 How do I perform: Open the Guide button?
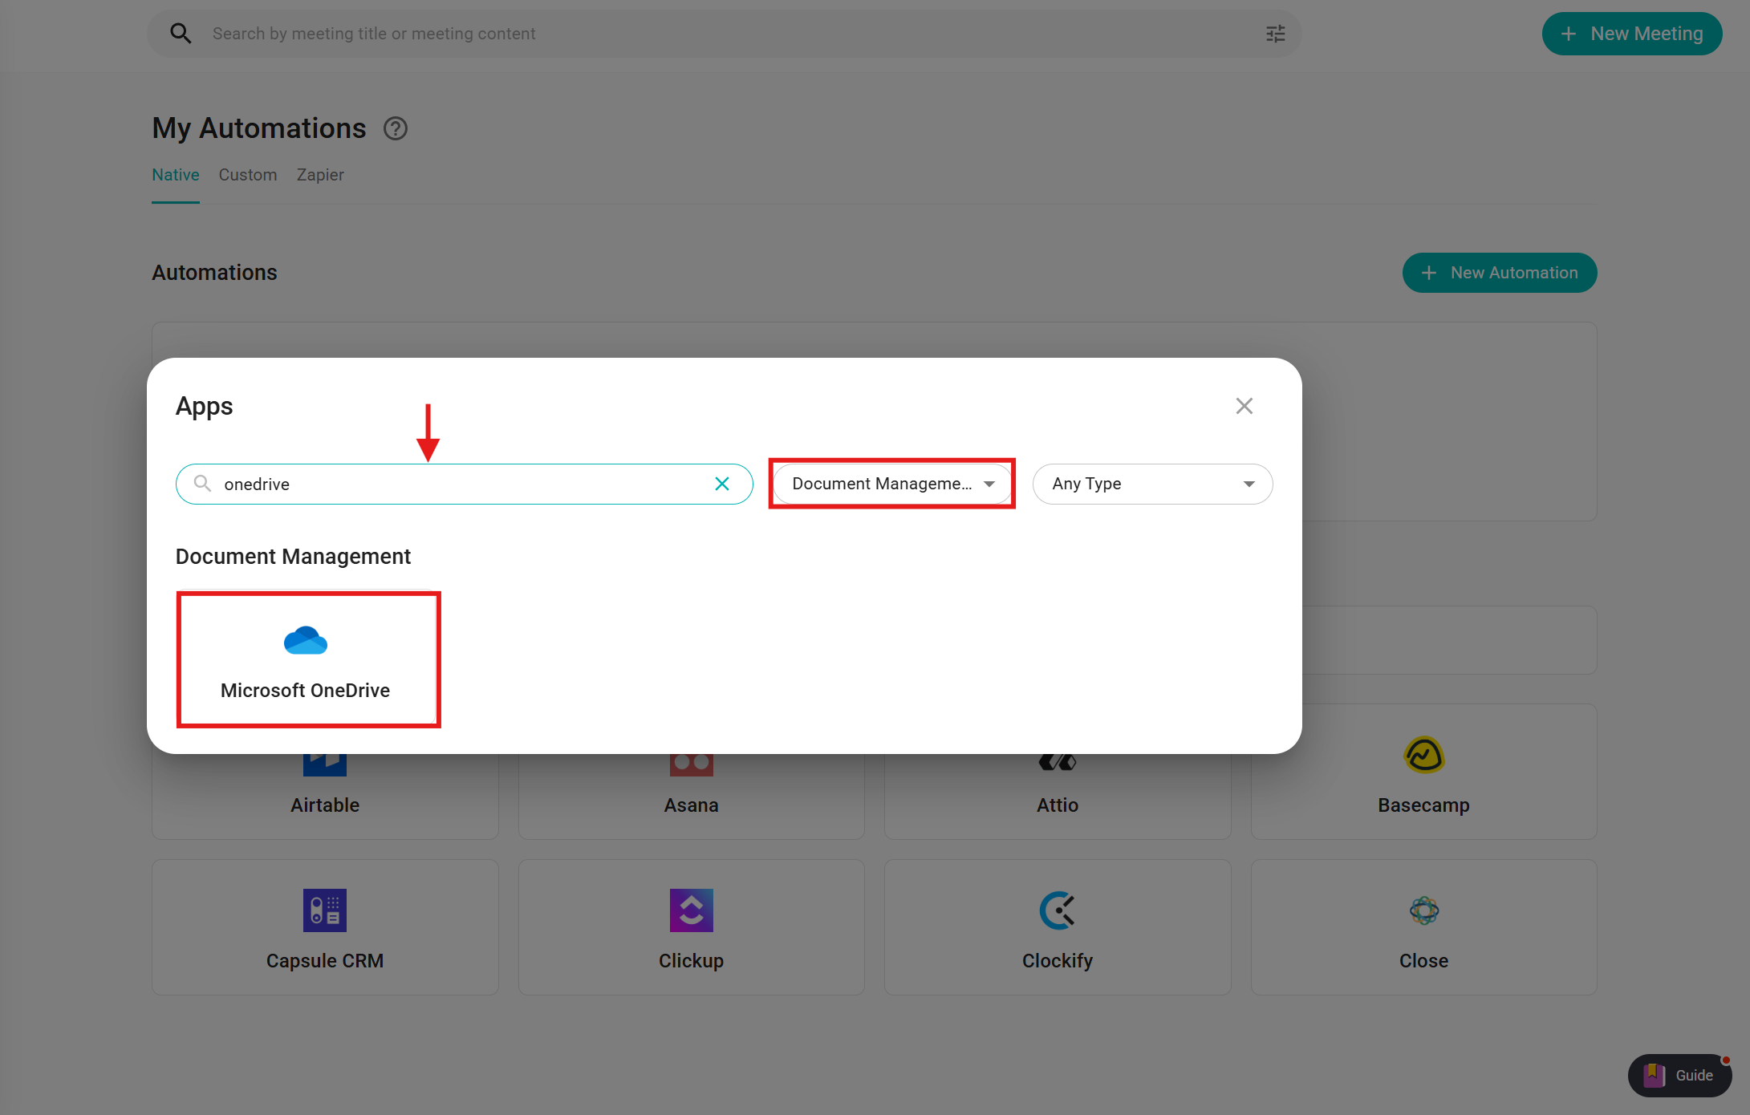click(1679, 1075)
